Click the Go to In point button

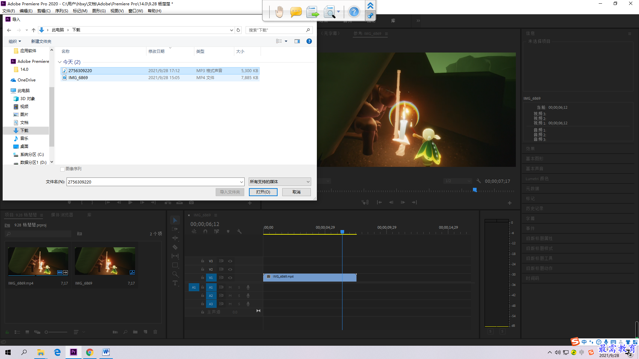point(379,202)
